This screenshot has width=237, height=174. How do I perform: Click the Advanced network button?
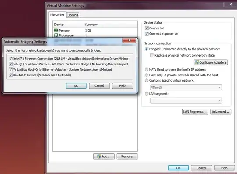[221, 112]
